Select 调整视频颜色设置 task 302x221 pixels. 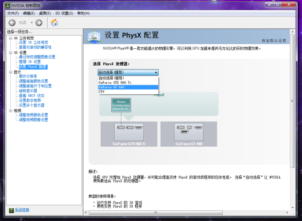[33, 115]
